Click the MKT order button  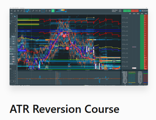pyautogui.click(x=13, y=57)
